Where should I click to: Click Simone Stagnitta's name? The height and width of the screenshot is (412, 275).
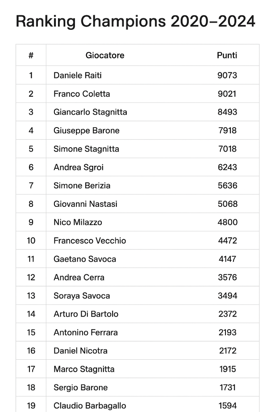(86, 149)
